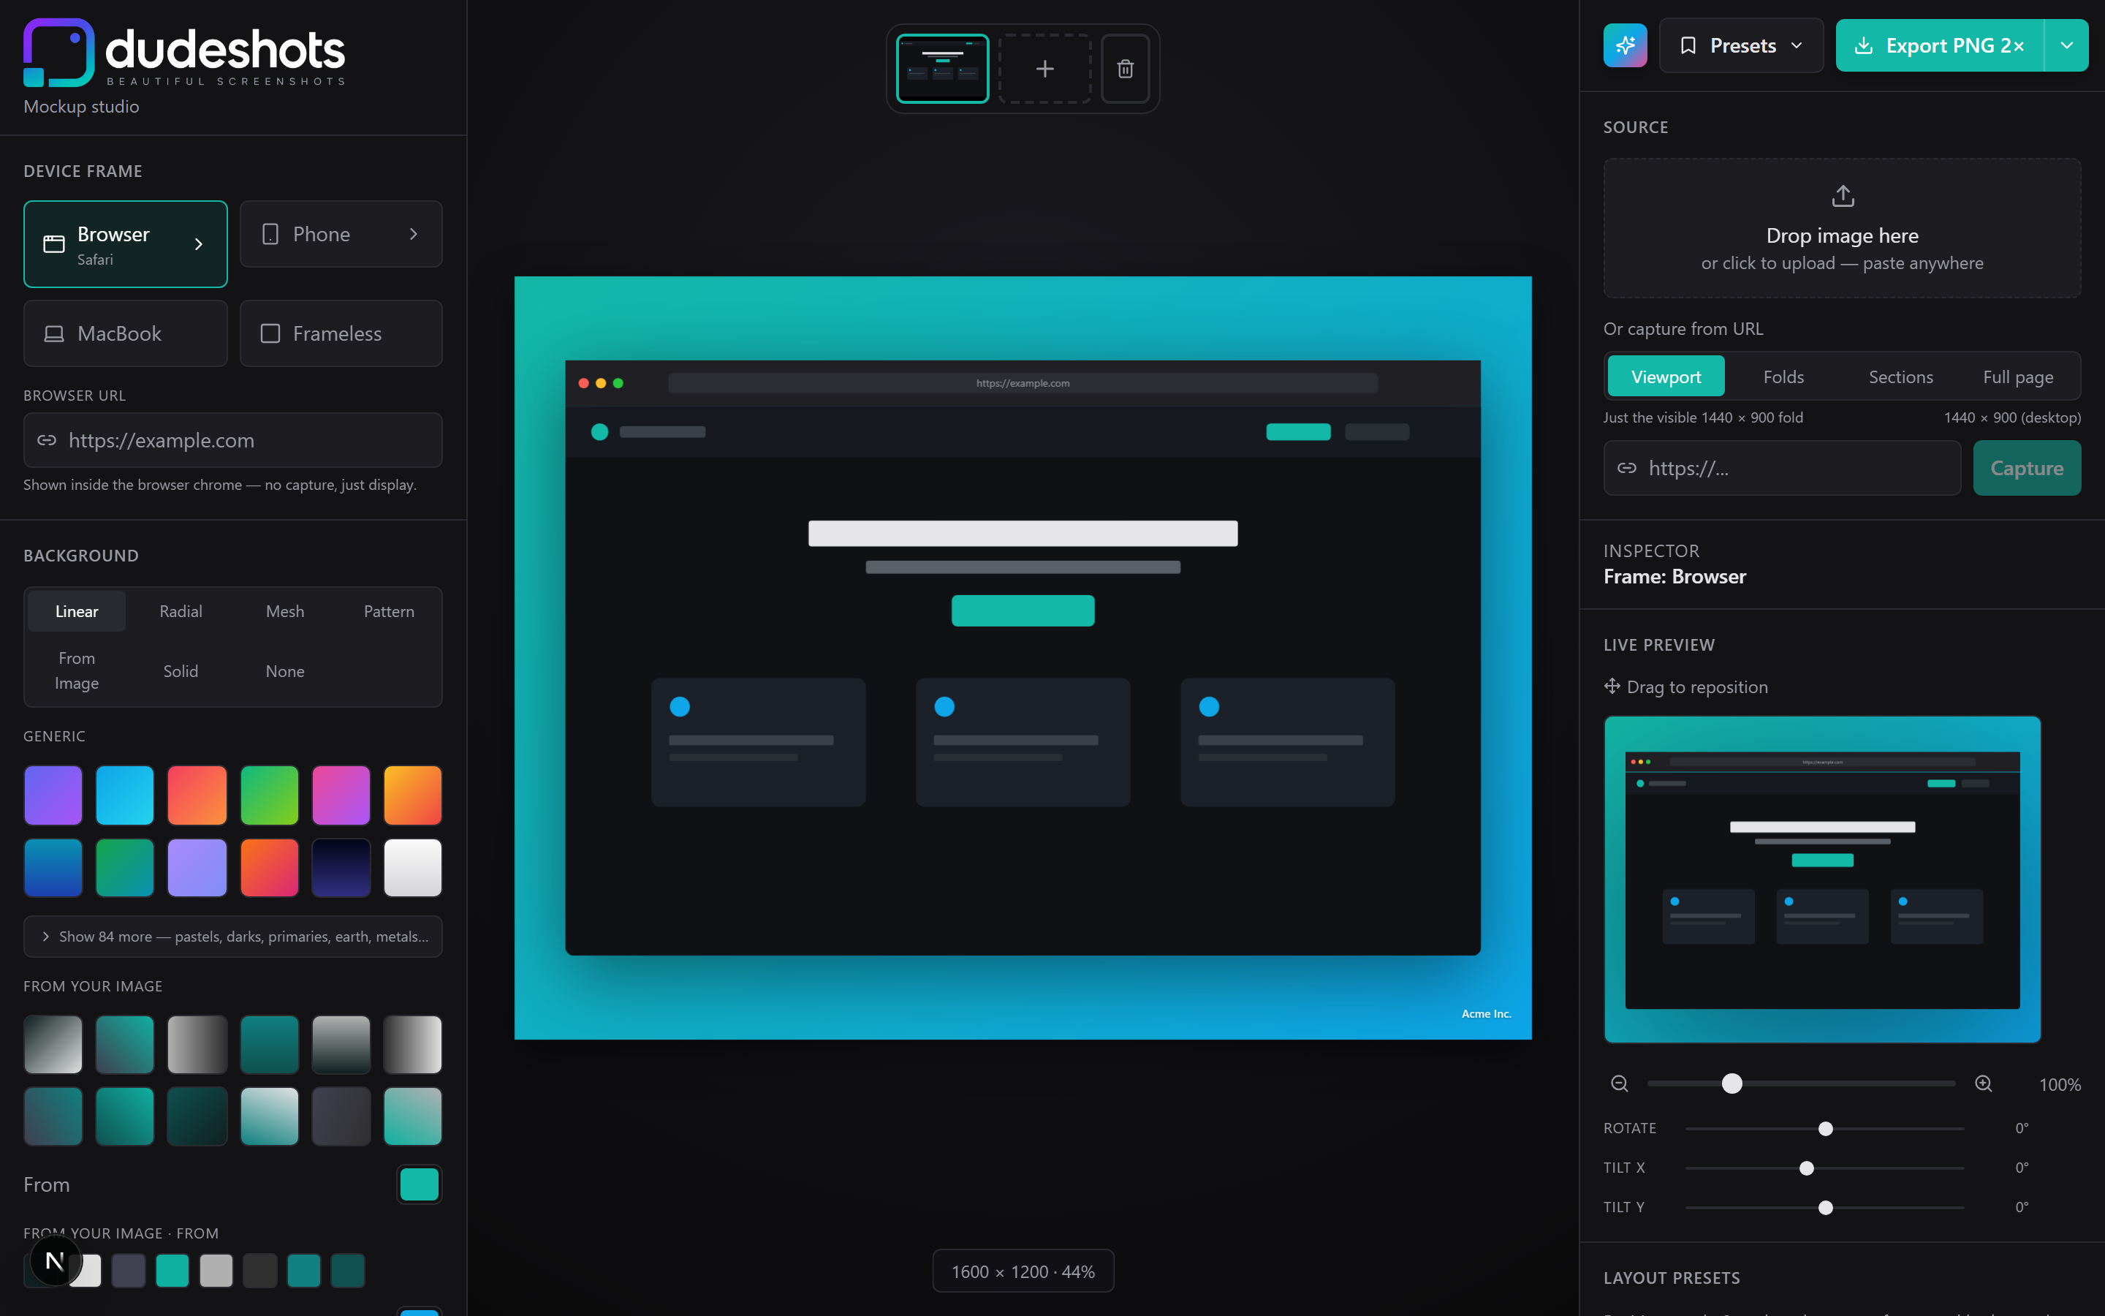The width and height of the screenshot is (2105, 1316).
Task: Click the zoom out magnifier icon
Action: tap(1619, 1084)
